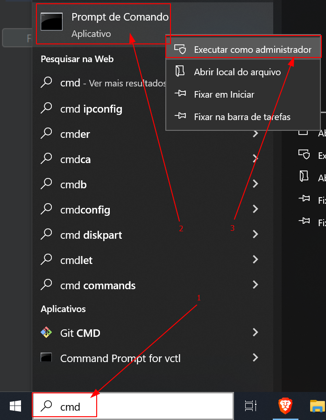Open cmd Ver mais resultados suggestion
The width and height of the screenshot is (326, 420).
[113, 84]
